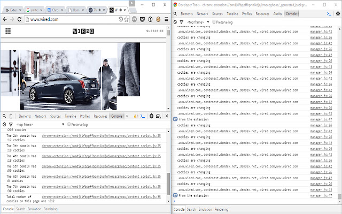Open settings gear in left DevTools

pos(151,116)
